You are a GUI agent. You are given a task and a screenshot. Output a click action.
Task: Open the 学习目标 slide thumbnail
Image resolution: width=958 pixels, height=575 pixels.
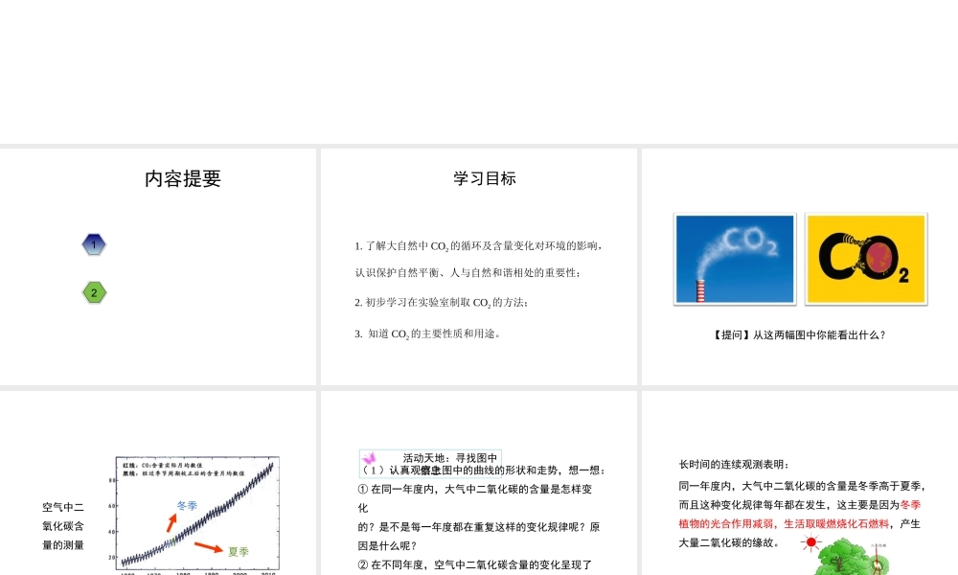tap(478, 266)
